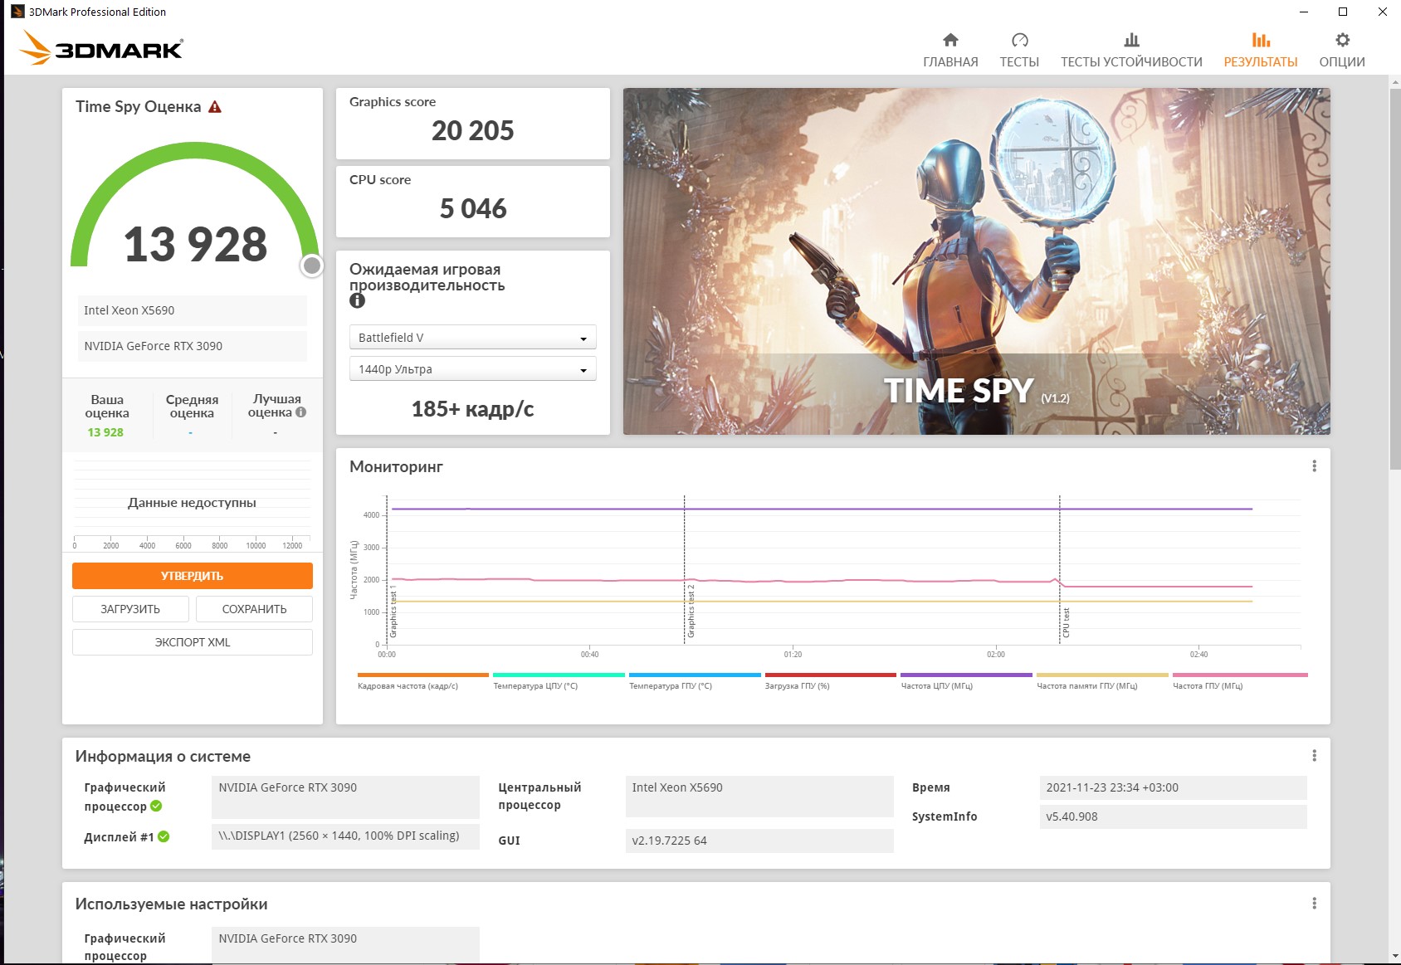
Task: Click the ЗАГРУЗИТЬ button
Action: coord(130,609)
